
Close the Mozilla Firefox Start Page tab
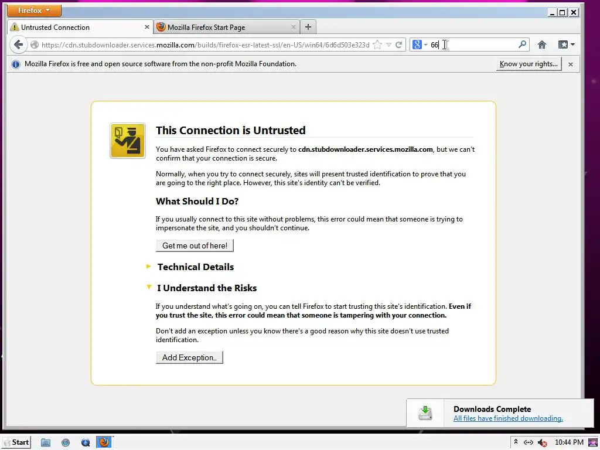pos(293,27)
